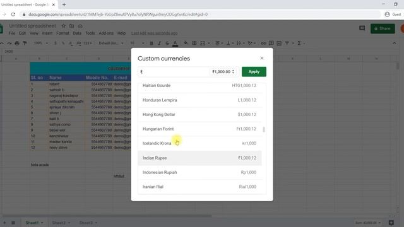Open horizontal align dropdown
Image resolution: width=404 pixels, height=227 pixels.
point(219,44)
